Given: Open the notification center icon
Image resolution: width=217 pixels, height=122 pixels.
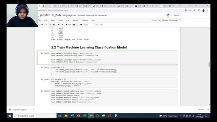Looking at the screenshot, I should [206, 116].
